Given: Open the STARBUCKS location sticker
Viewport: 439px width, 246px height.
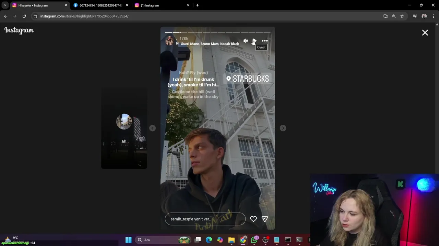Looking at the screenshot, I should point(248,79).
